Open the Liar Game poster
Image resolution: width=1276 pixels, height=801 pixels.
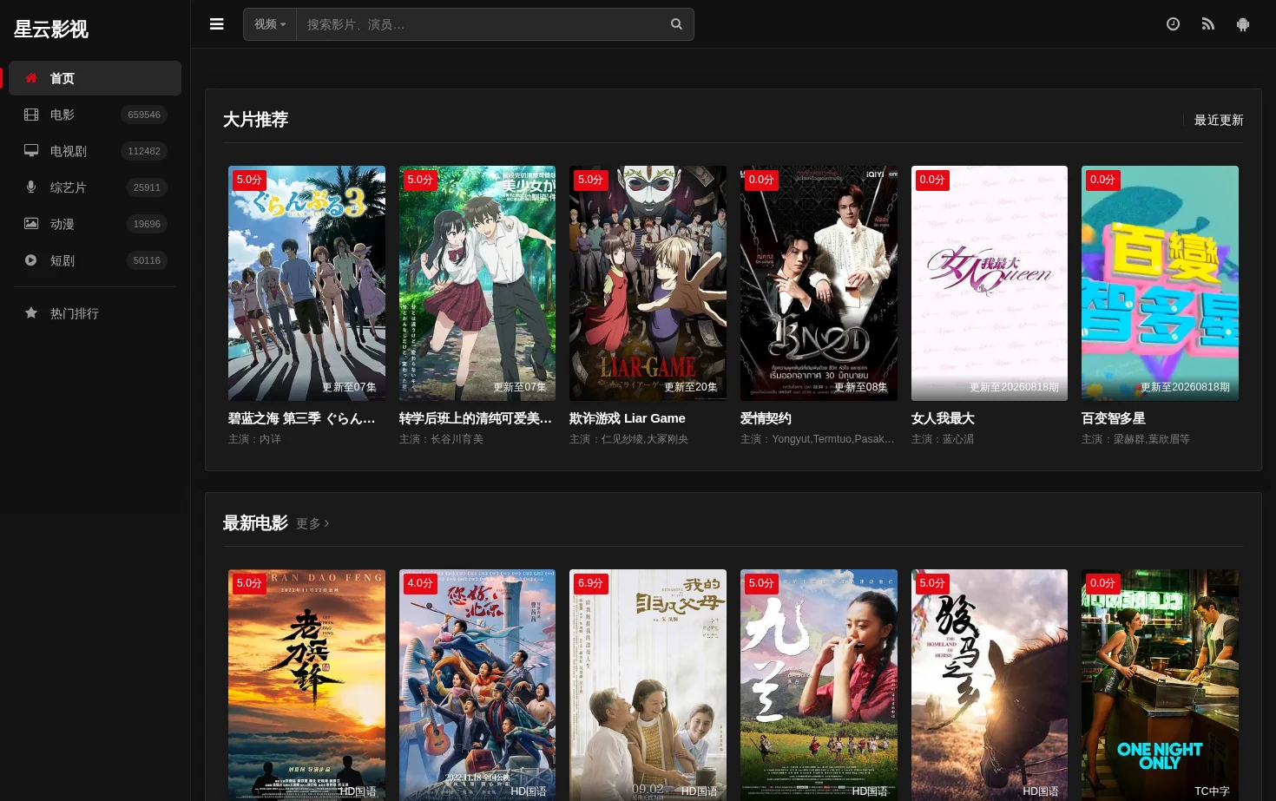tap(648, 283)
